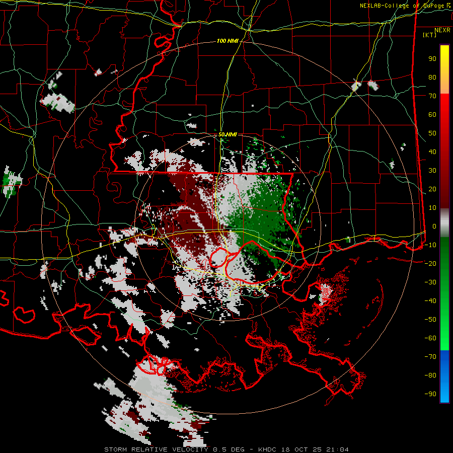Click the [KT] units label
Image resolution: width=453 pixels, height=453 pixels.
429,35
